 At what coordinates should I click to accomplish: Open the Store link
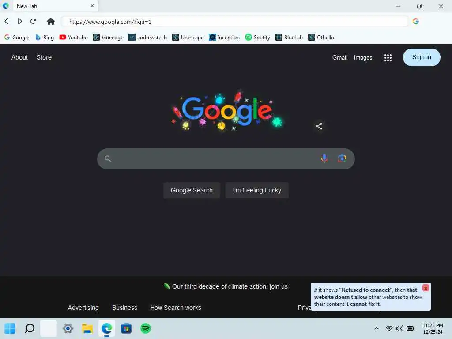[44, 57]
